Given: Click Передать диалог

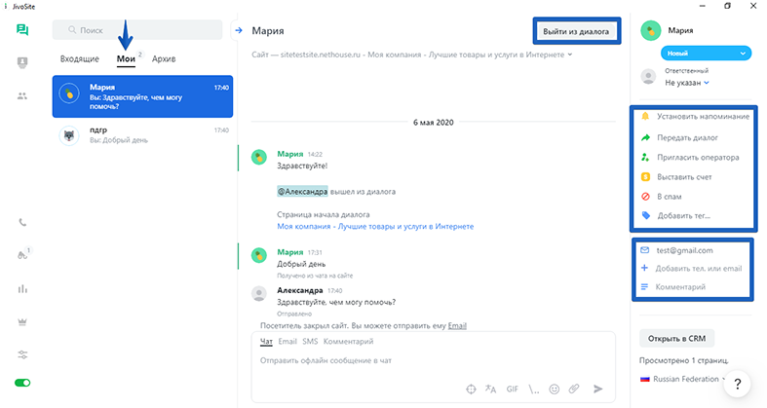Looking at the screenshot, I should coord(679,138).
